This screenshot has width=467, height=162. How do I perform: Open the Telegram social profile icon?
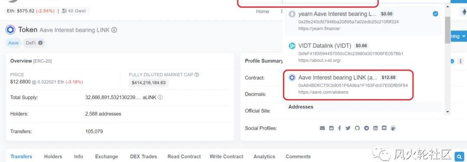pos(366,128)
